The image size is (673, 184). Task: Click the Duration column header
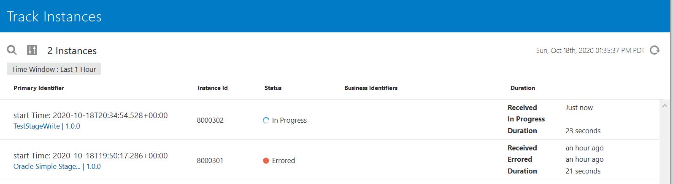(x=522, y=88)
